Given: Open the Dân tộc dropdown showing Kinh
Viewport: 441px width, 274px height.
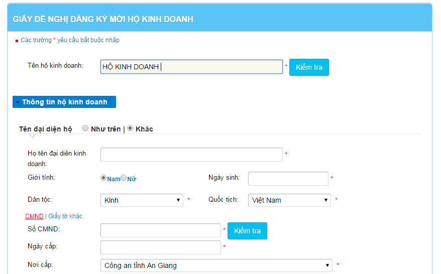Looking at the screenshot, I should click(142, 200).
